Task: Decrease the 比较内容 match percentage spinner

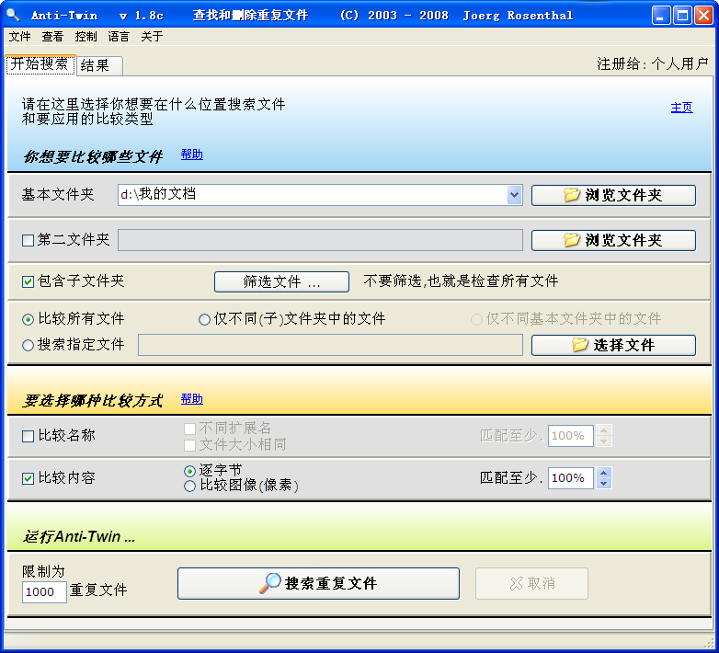Action: [604, 483]
